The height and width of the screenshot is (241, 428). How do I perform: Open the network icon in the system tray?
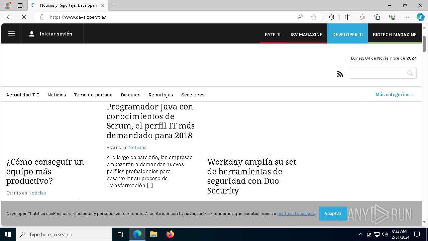pos(377,234)
